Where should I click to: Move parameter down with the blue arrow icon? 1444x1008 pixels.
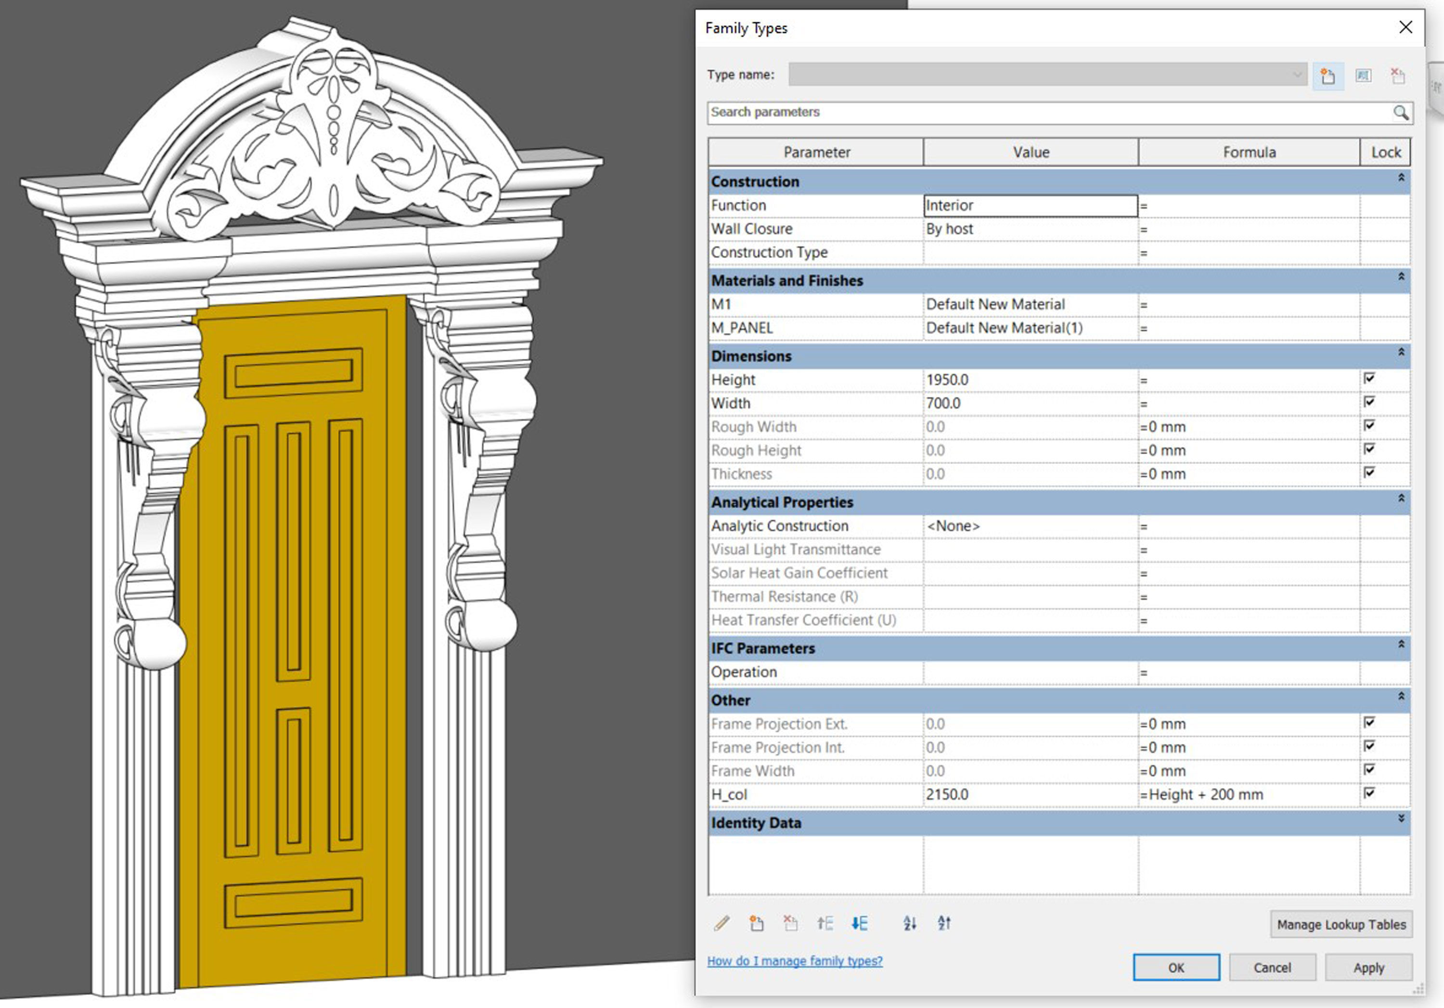pos(859,923)
